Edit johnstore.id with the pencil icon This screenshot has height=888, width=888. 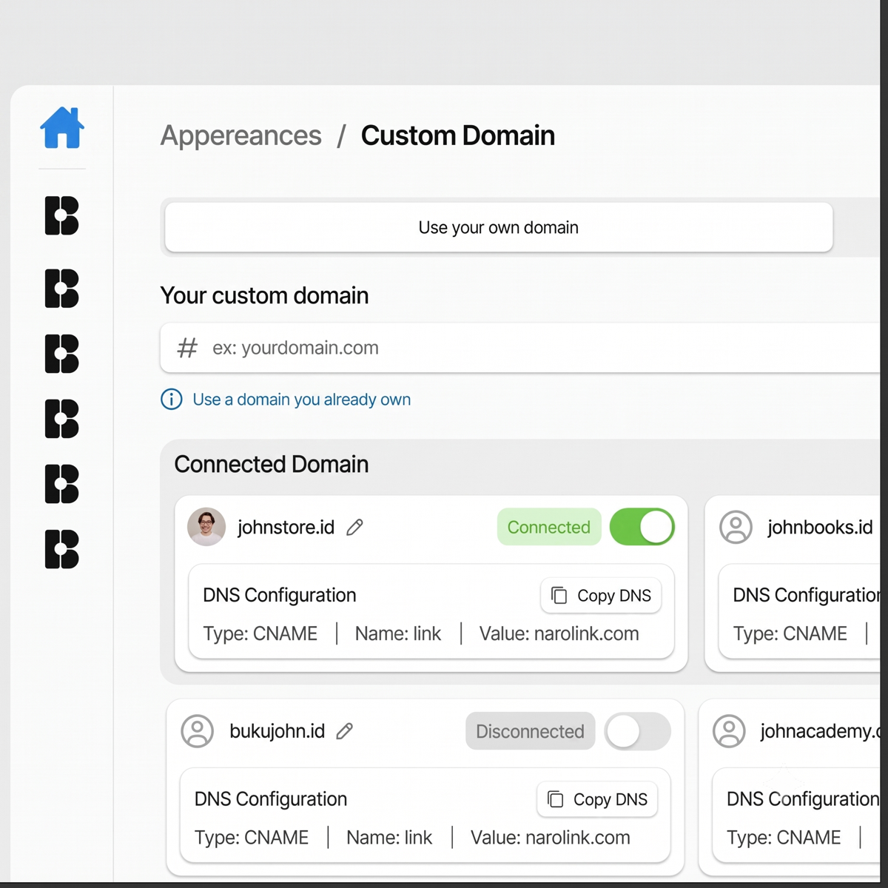point(355,527)
